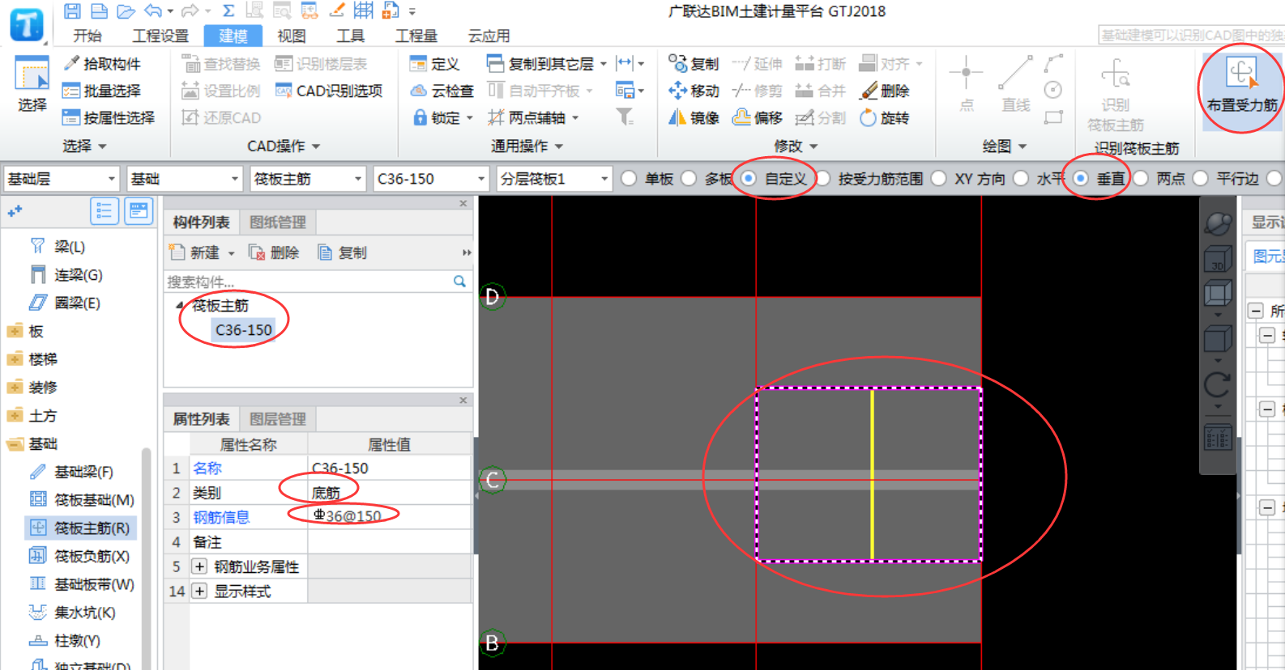Image resolution: width=1285 pixels, height=670 pixels.
Task: Select the 镜像 tool
Action: click(694, 117)
